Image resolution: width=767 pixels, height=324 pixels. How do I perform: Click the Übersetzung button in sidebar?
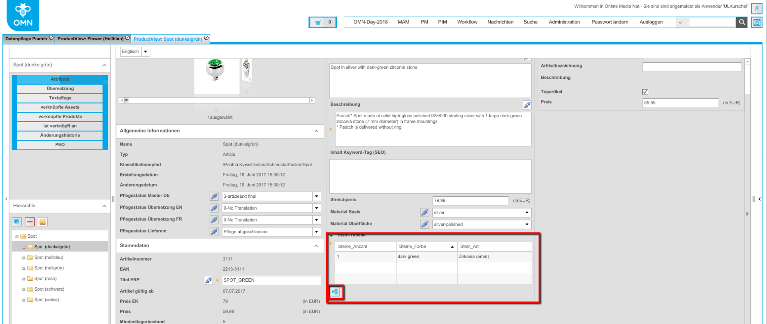60,88
